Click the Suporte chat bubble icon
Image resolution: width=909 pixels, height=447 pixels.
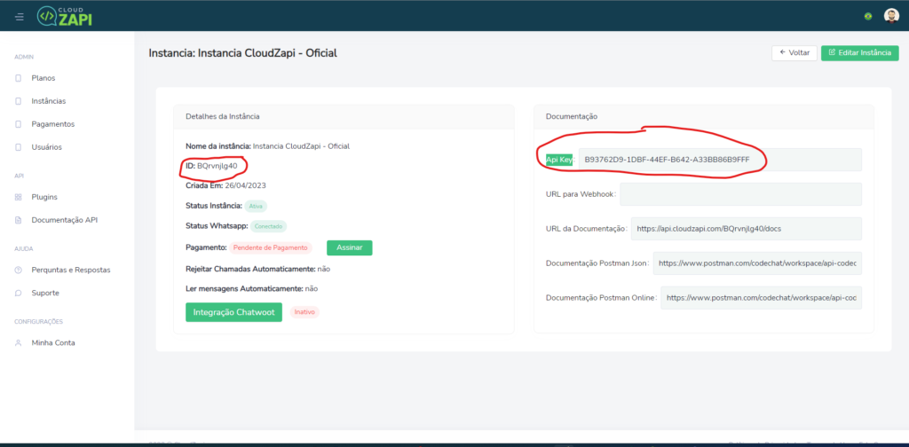tap(18, 293)
